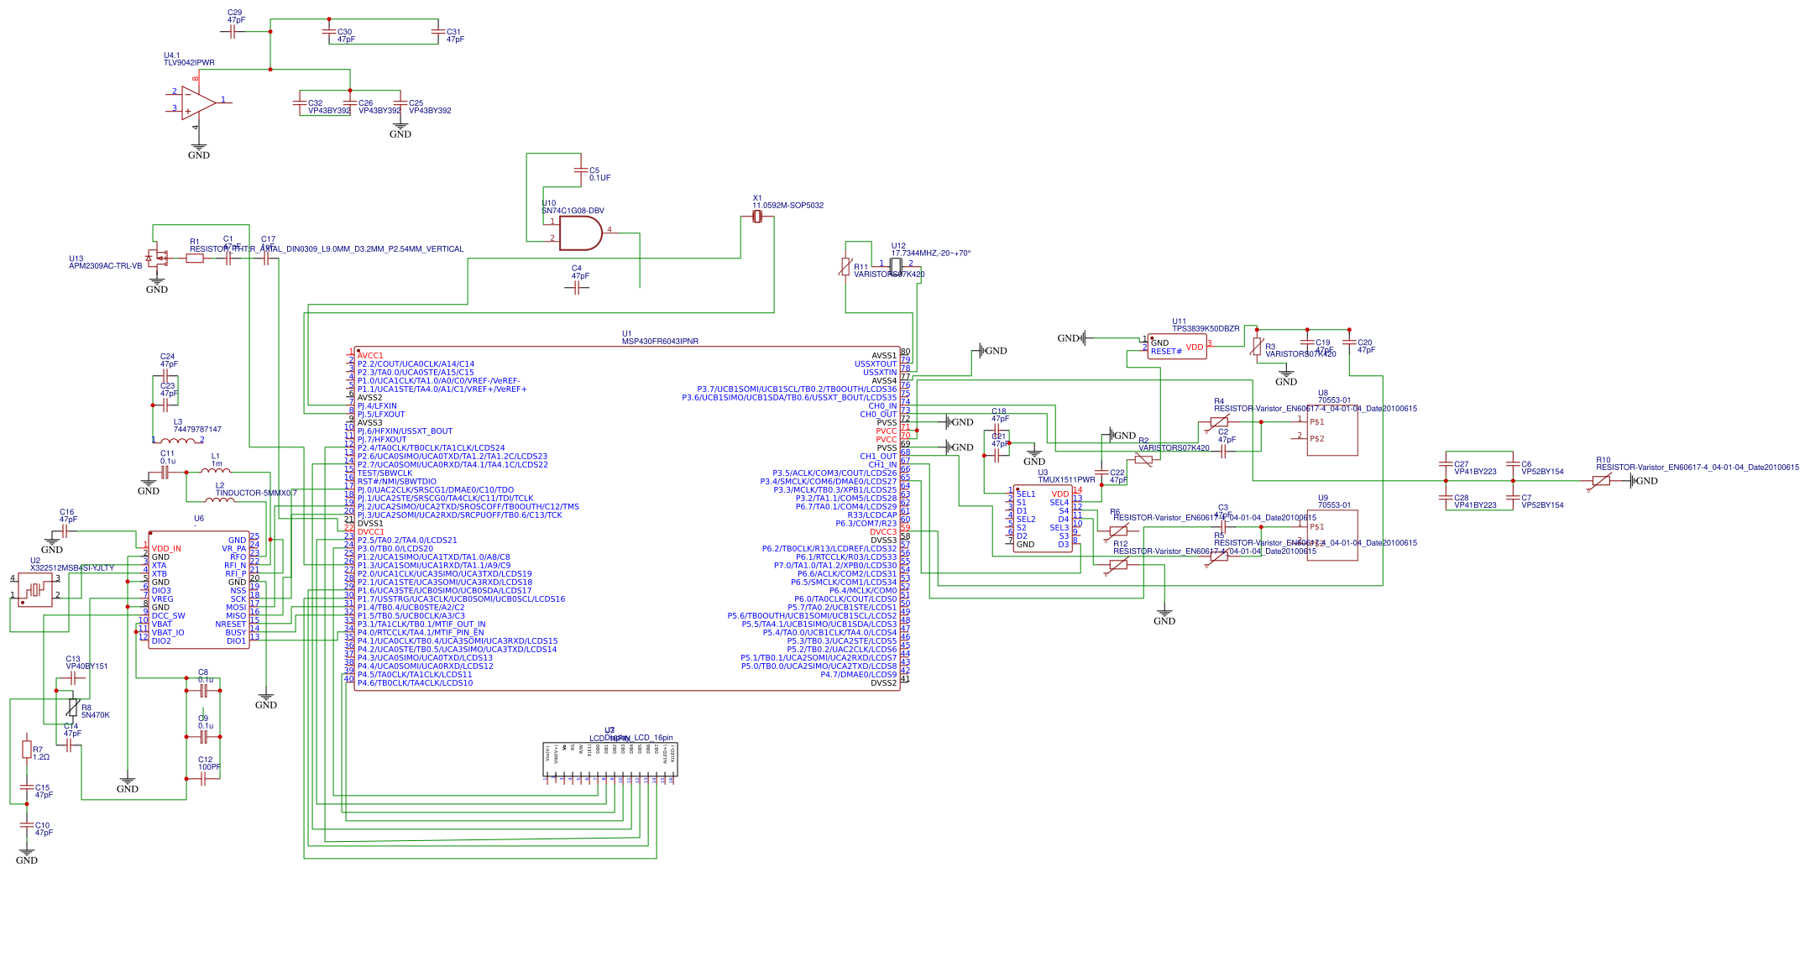Viewport: 1810px width, 972px height.
Task: Select the VDD_IN pin on U6
Action: 166,549
